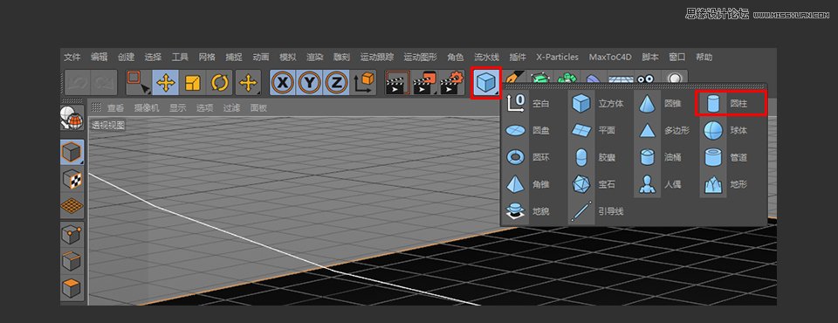Viewport: 838px width, 323px height.
Task: Open viewport 面板 (Panel) menu
Action: (x=258, y=107)
